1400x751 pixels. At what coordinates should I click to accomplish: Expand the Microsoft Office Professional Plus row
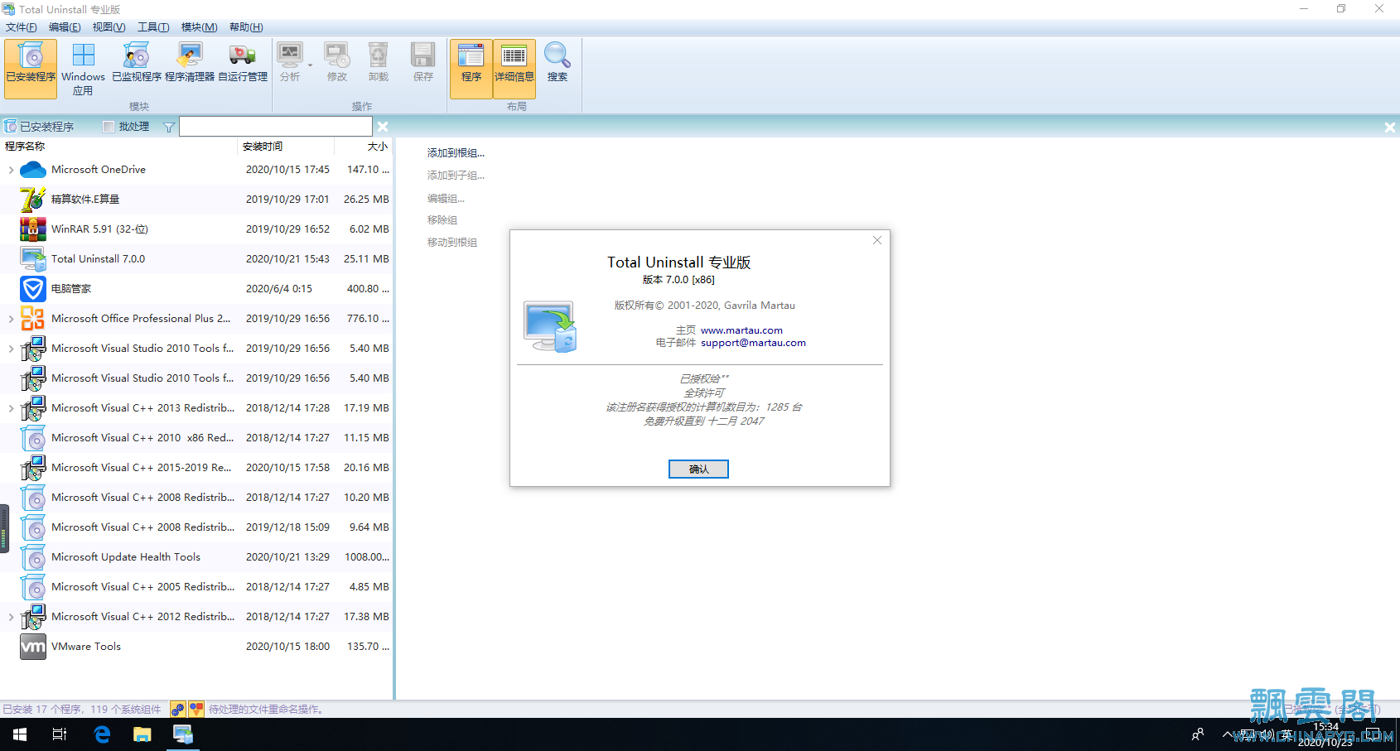[11, 319]
